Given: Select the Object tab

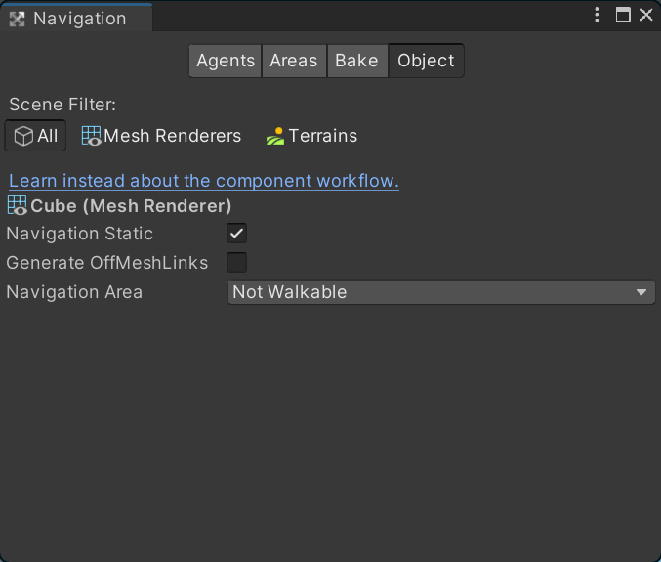Looking at the screenshot, I should (x=426, y=61).
